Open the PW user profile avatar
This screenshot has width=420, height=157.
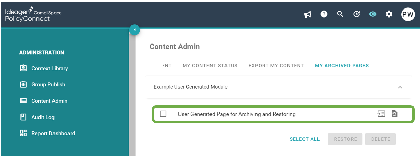point(408,14)
